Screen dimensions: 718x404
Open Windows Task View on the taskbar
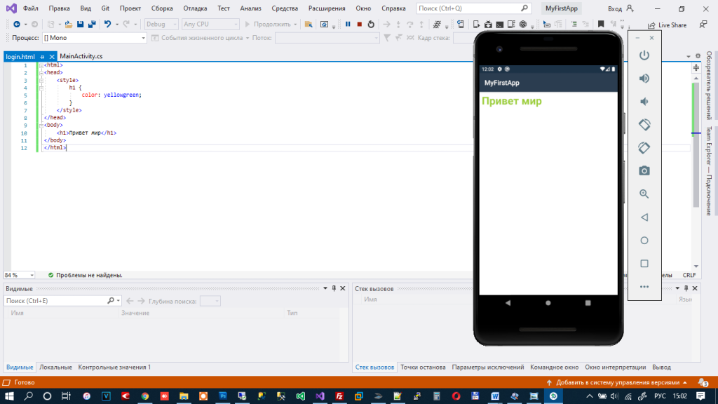coord(66,396)
